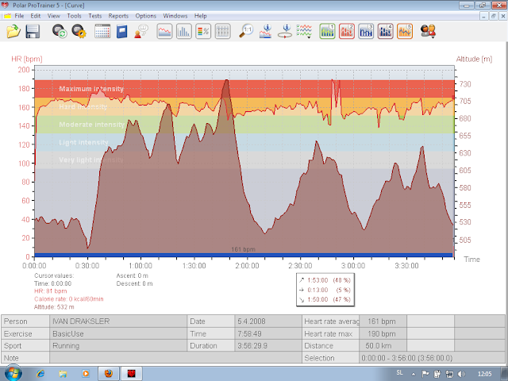Screen dimensions: 508x381
Task: Click the date value 5.4.2008
Action: tap(268, 321)
